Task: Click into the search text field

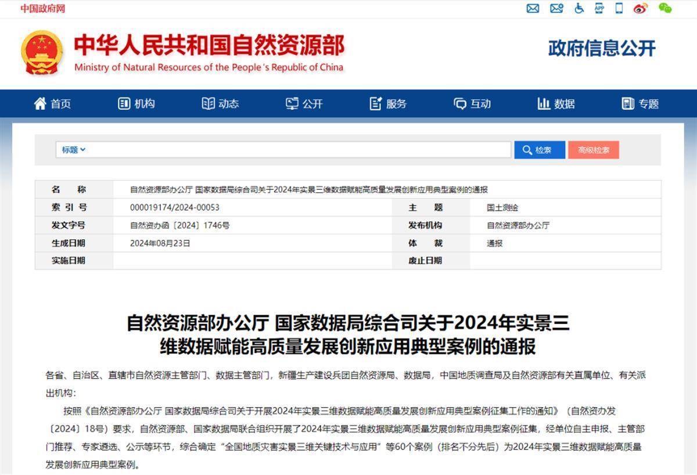Action: click(299, 150)
